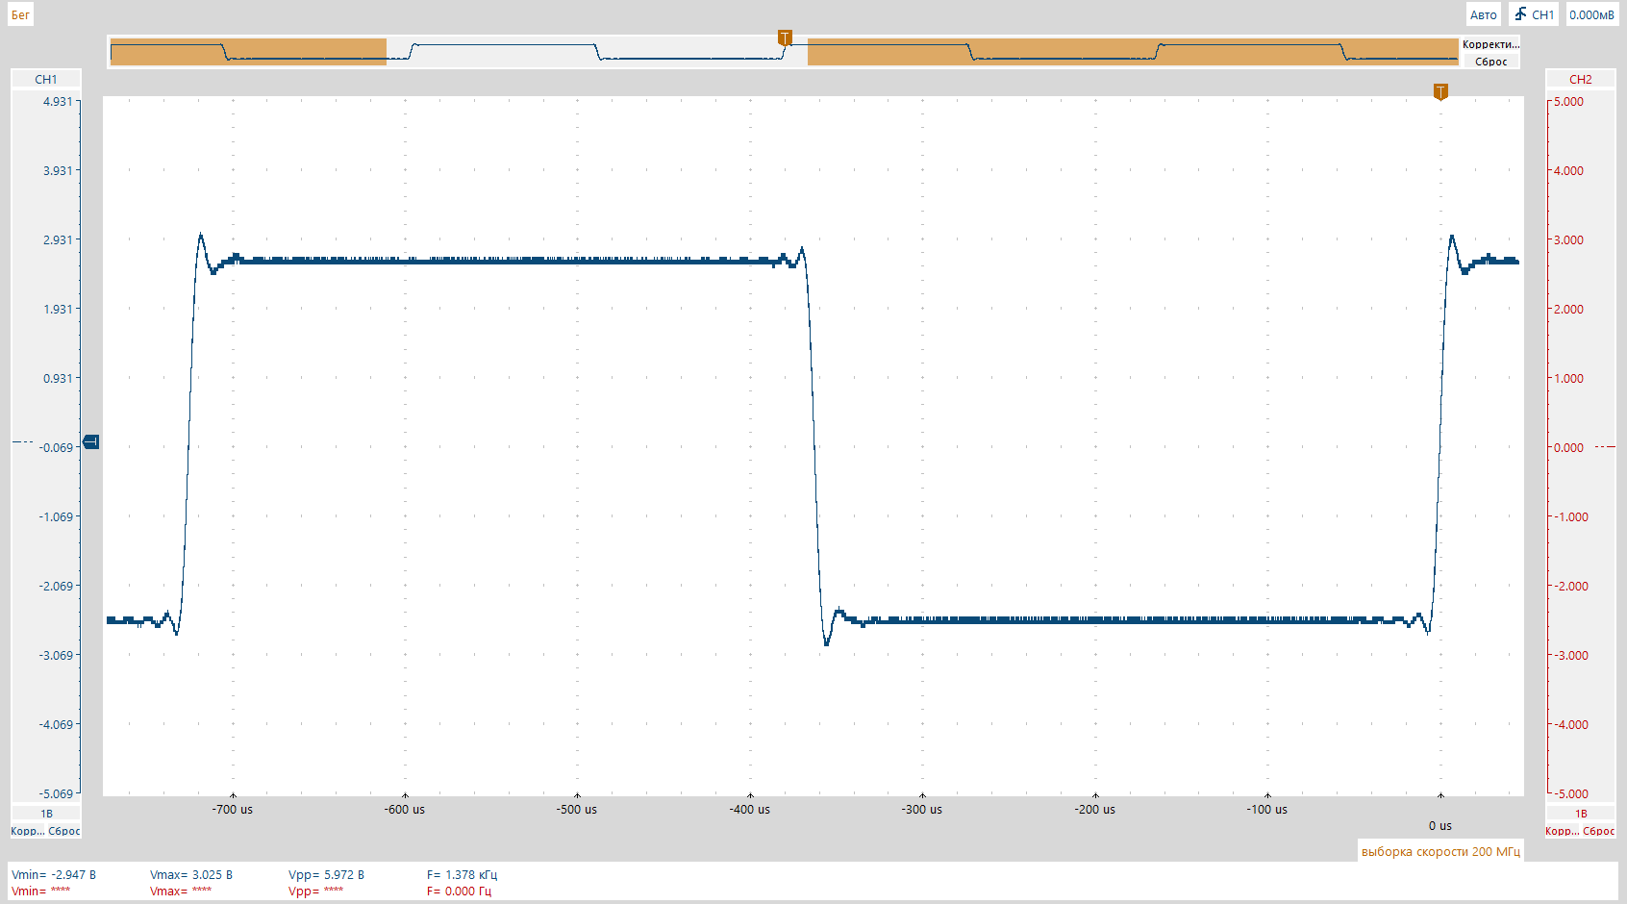
Task: Click the -5.069 value on the CH1 axis
Action: 56,793
